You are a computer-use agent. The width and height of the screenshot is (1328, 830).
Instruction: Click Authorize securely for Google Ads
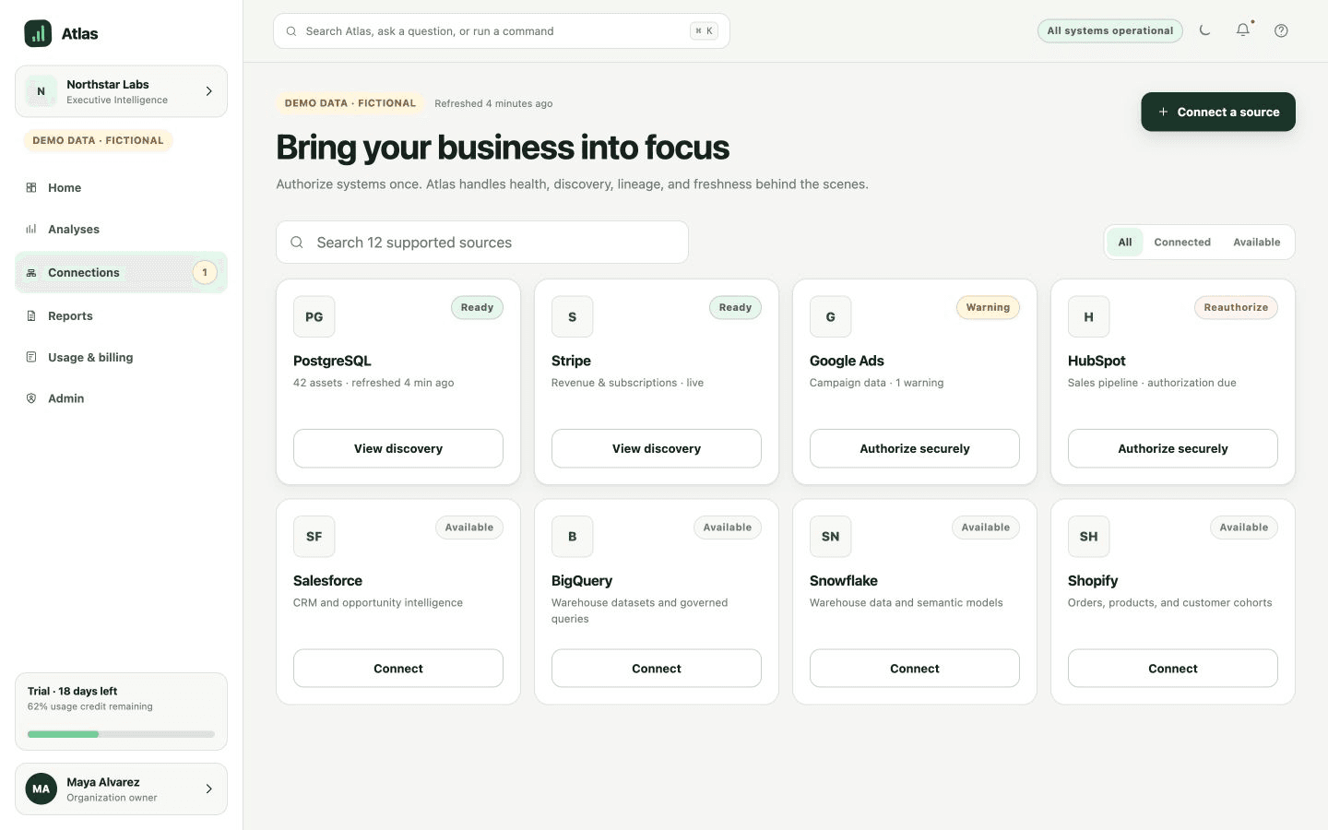tap(915, 448)
